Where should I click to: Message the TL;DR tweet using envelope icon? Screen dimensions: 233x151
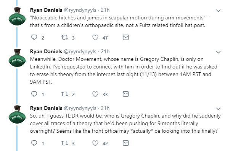tap(125, 143)
